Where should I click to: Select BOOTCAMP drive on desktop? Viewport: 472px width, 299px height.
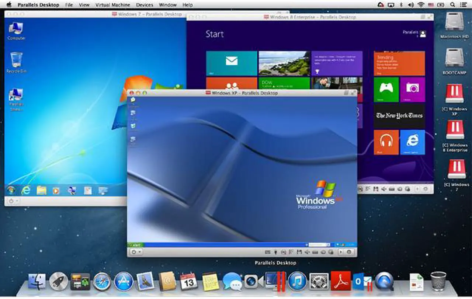click(454, 61)
